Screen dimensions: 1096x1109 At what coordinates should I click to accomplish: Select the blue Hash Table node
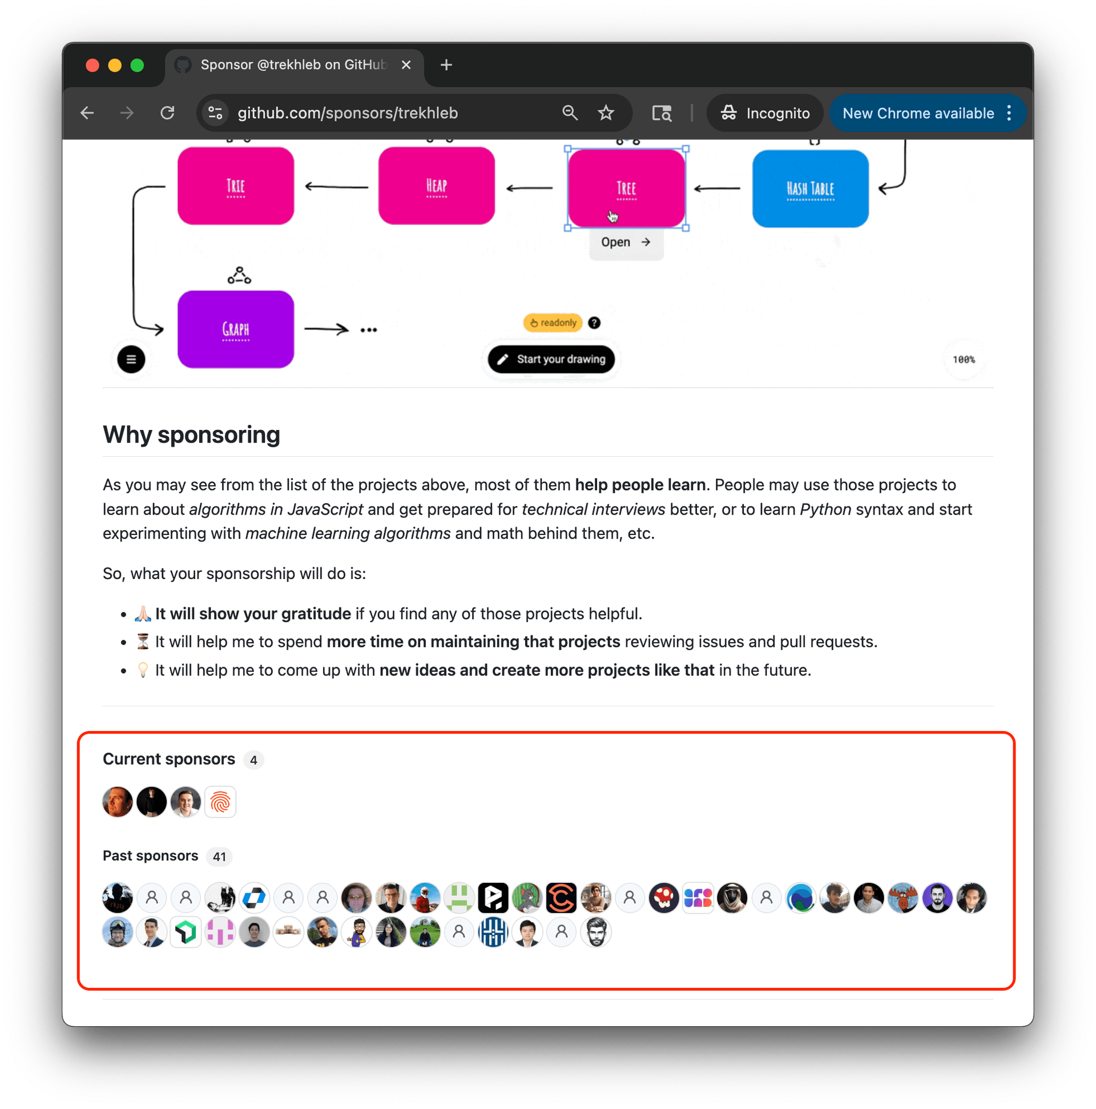(x=810, y=189)
